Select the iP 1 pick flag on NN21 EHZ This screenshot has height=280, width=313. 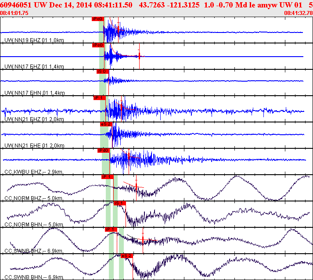click(x=99, y=98)
